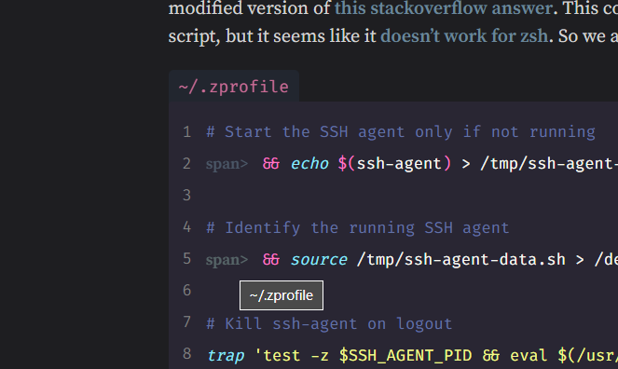Click "# Identify the running SSH agent" comment

(358, 228)
